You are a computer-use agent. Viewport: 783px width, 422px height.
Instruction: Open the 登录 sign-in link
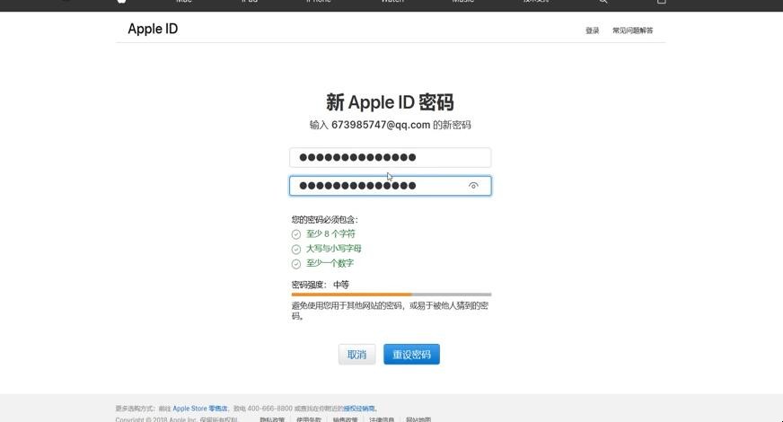pyautogui.click(x=593, y=31)
